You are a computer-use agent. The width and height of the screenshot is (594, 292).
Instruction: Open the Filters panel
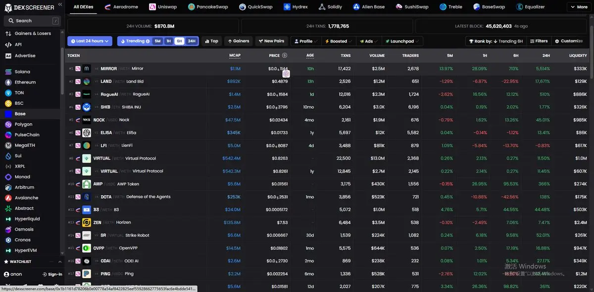point(539,41)
